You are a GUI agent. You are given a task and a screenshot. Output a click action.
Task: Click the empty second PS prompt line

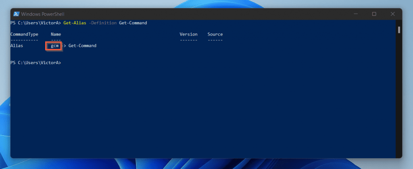pos(35,63)
